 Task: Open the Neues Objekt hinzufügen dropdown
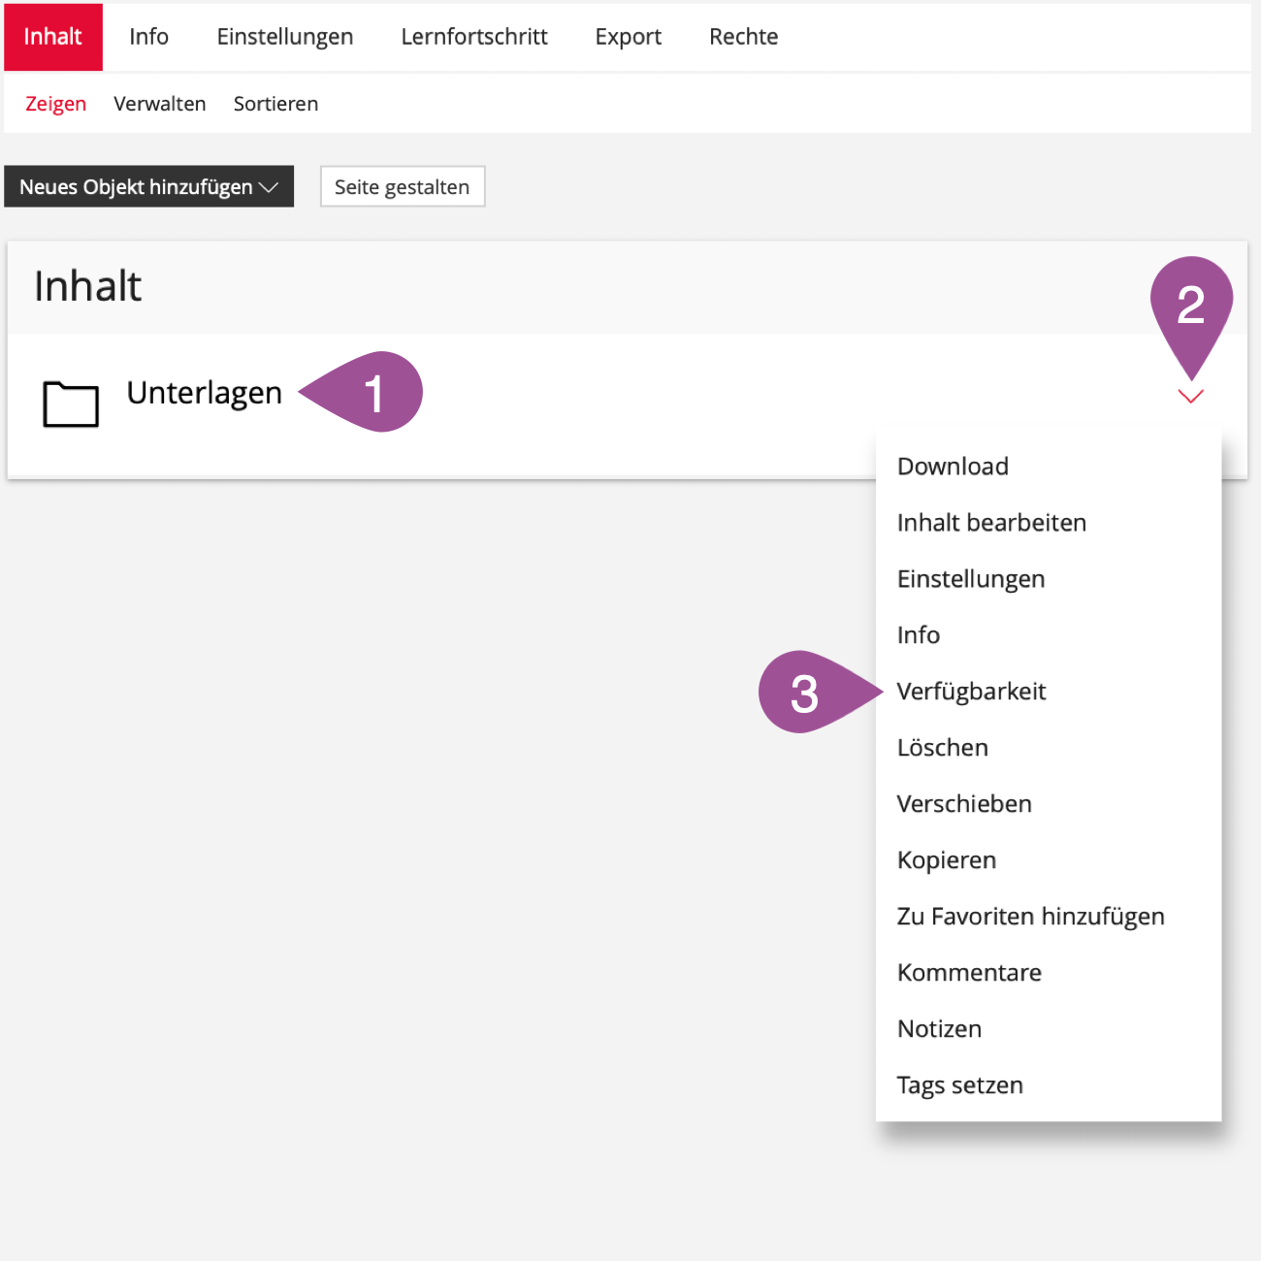(x=148, y=187)
